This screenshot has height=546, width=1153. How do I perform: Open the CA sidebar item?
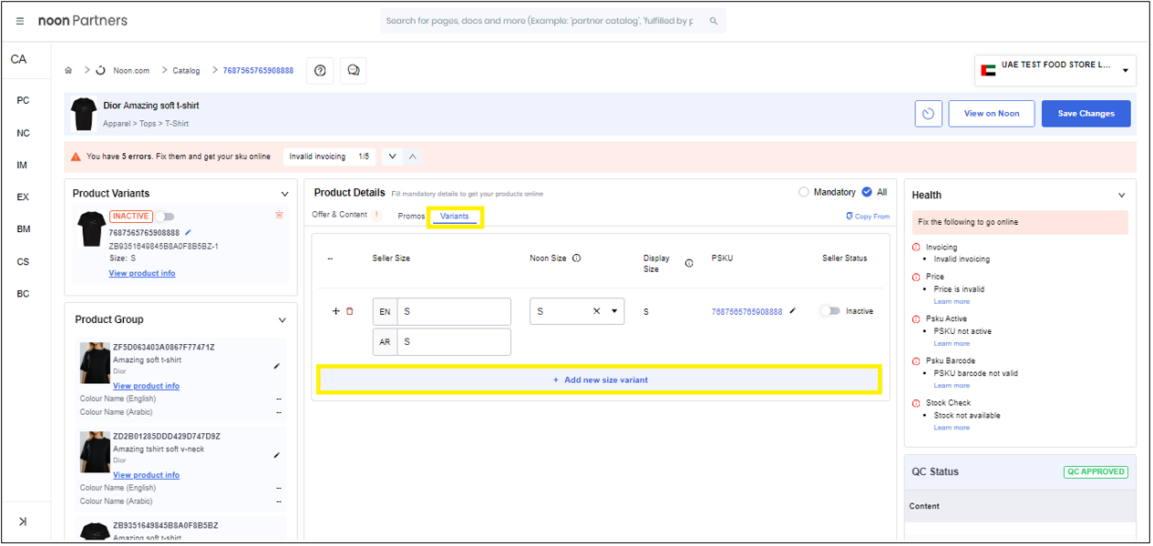[18, 59]
